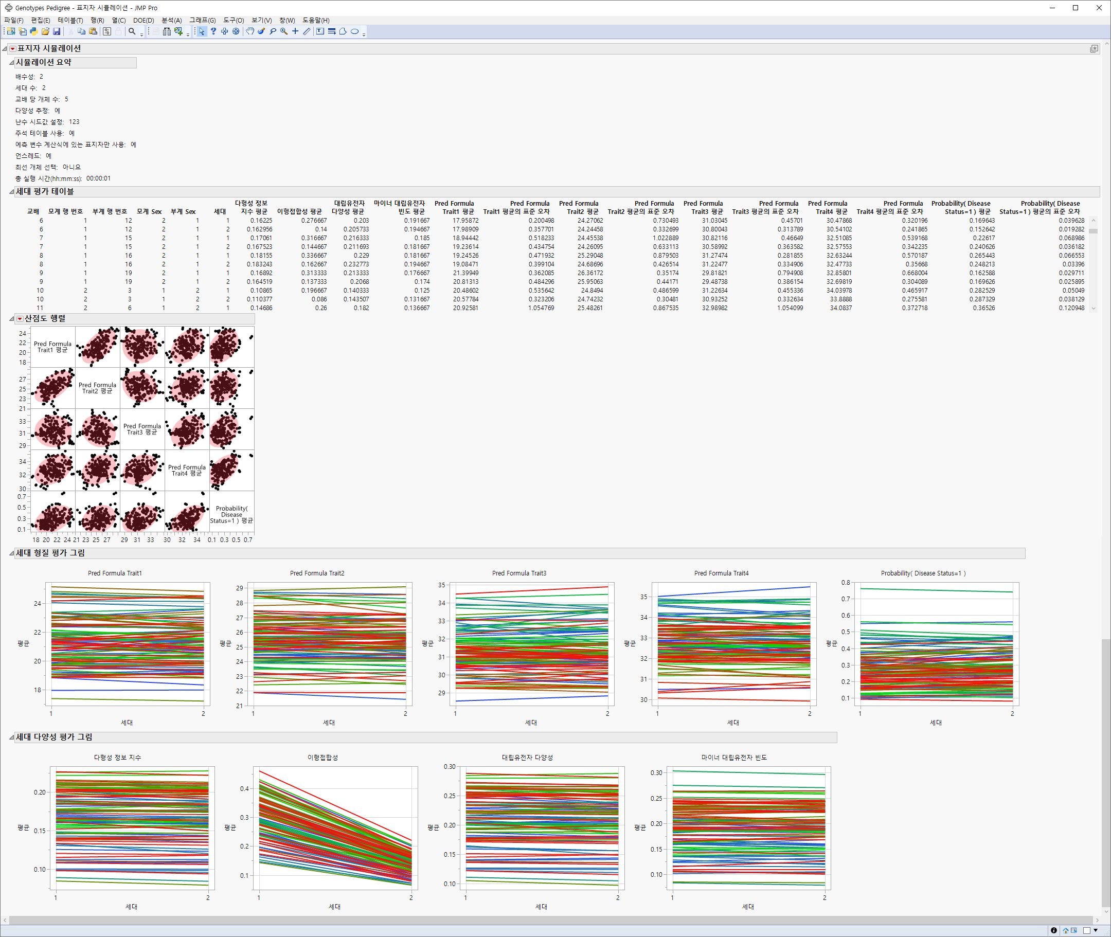Select the lasso tool

pyautogui.click(x=273, y=31)
